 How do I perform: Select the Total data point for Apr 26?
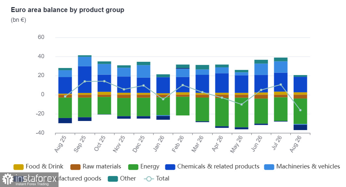(222, 98)
